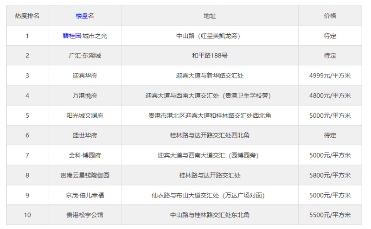Click price 4999元/平方米

pos(330,76)
